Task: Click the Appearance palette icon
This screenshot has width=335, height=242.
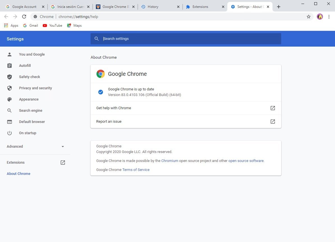Action: pos(10,99)
